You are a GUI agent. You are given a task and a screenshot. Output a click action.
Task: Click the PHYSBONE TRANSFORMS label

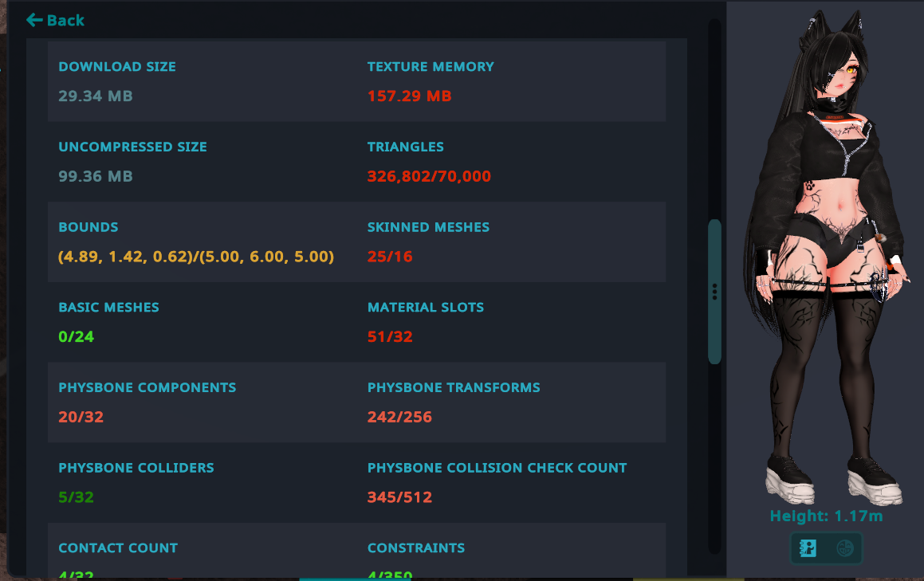point(454,387)
